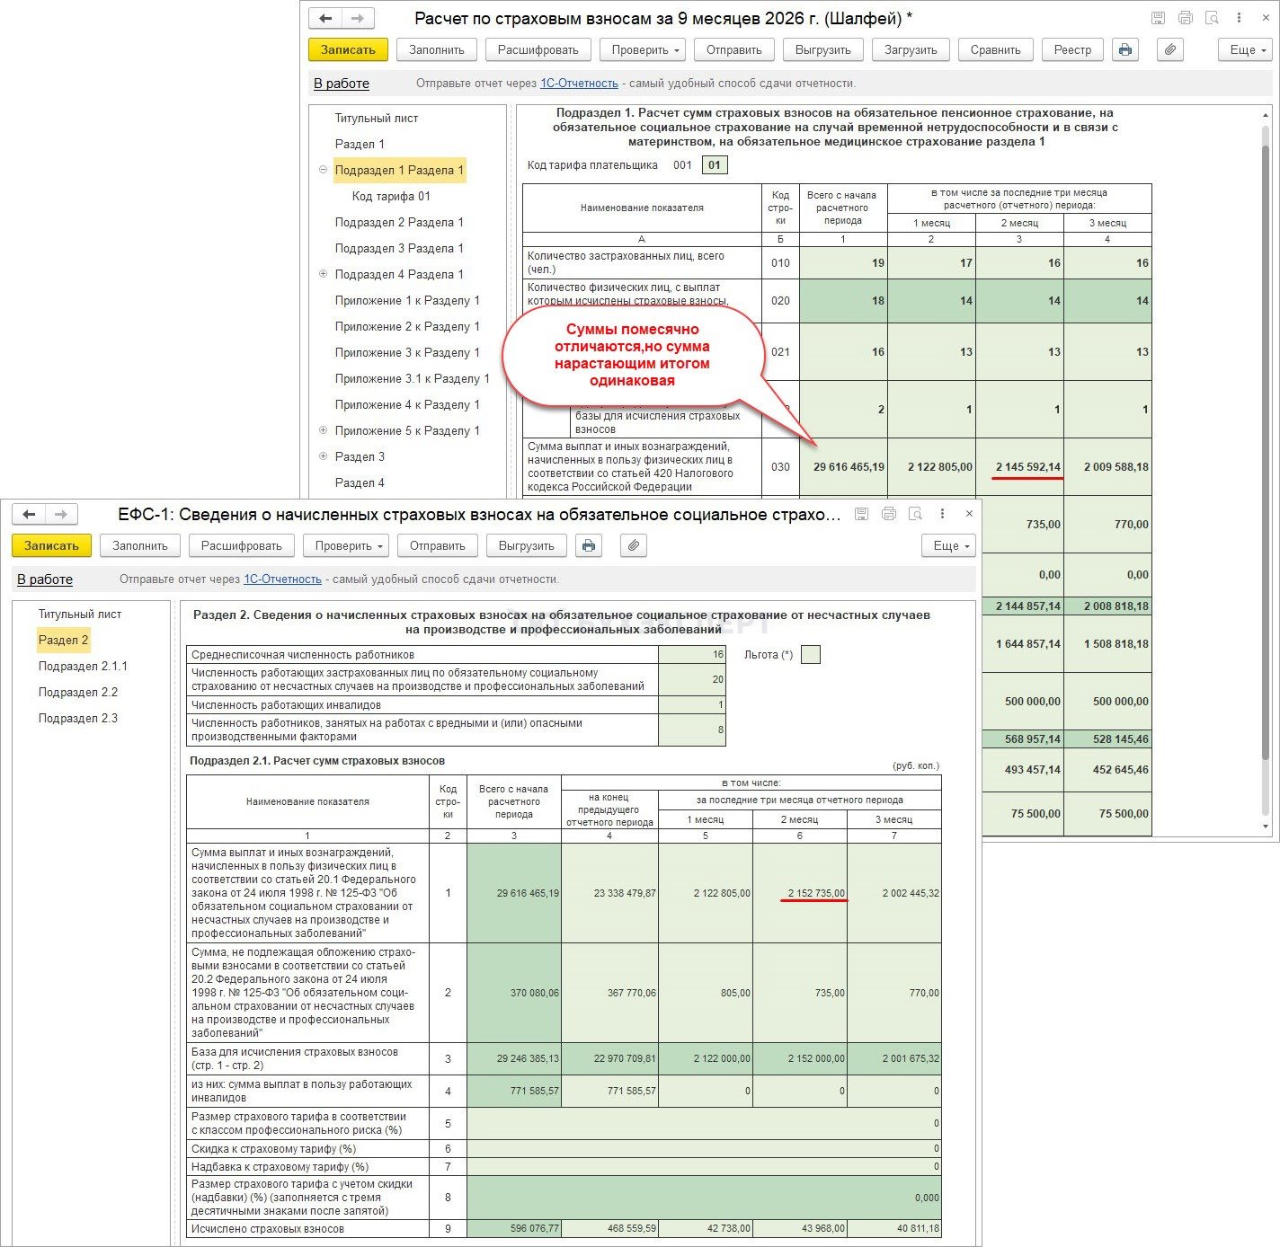The height and width of the screenshot is (1247, 1280).
Task: Go back in the Расчет по страховым взносам window
Action: pos(325,18)
